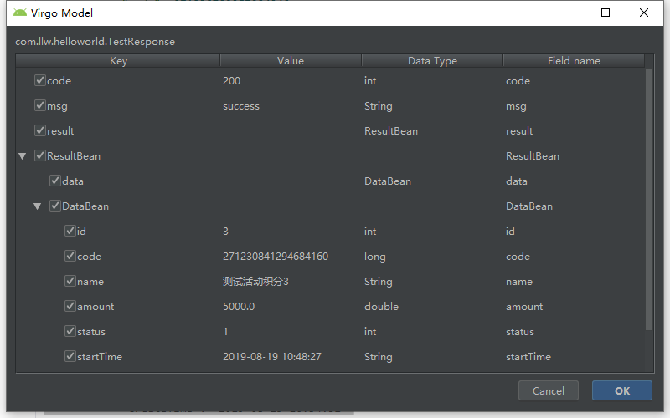Image resolution: width=670 pixels, height=418 pixels.
Task: Click the Field name column header
Action: (x=574, y=60)
